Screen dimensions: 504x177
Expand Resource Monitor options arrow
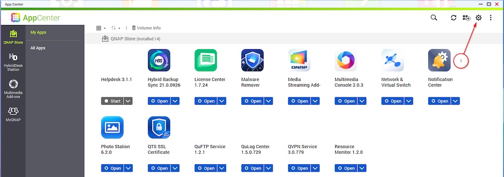pos(362,168)
